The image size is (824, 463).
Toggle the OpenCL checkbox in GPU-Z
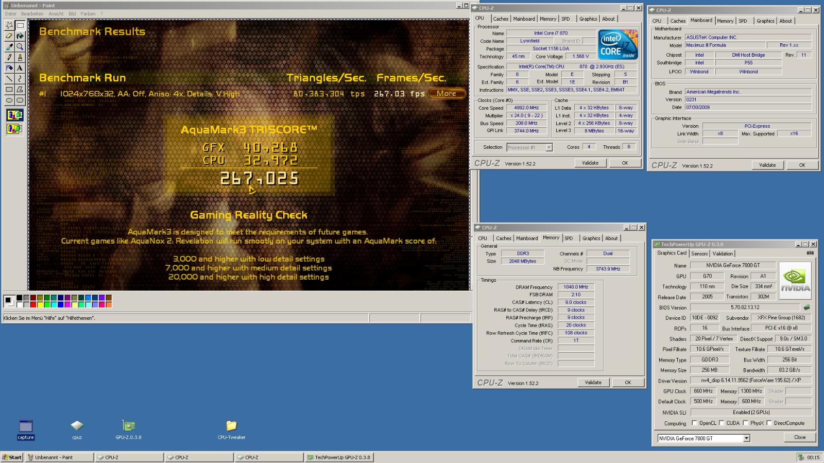pos(694,423)
